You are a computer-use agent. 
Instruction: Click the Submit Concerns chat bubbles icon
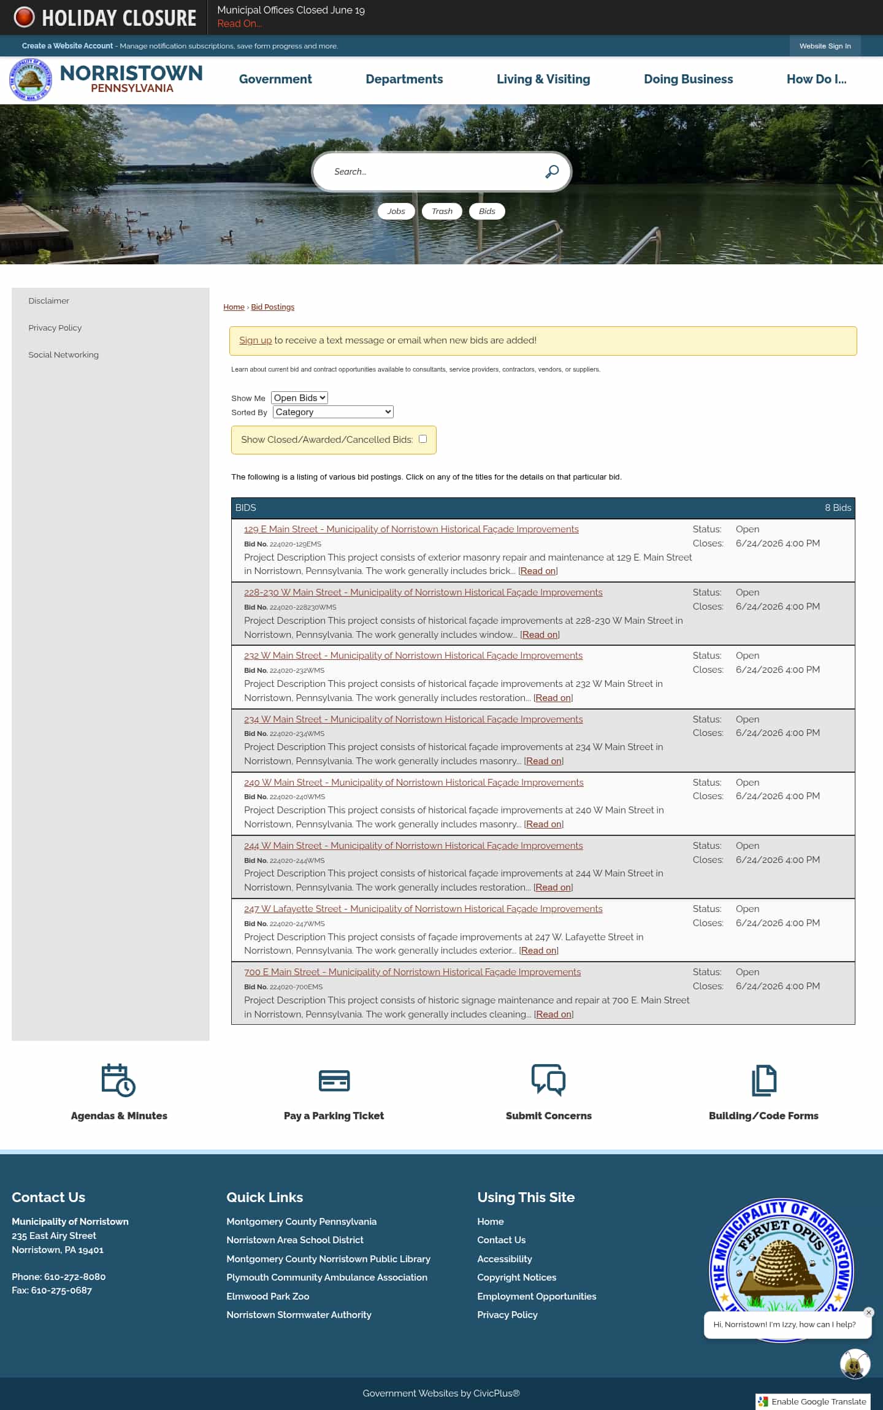coord(548,1080)
